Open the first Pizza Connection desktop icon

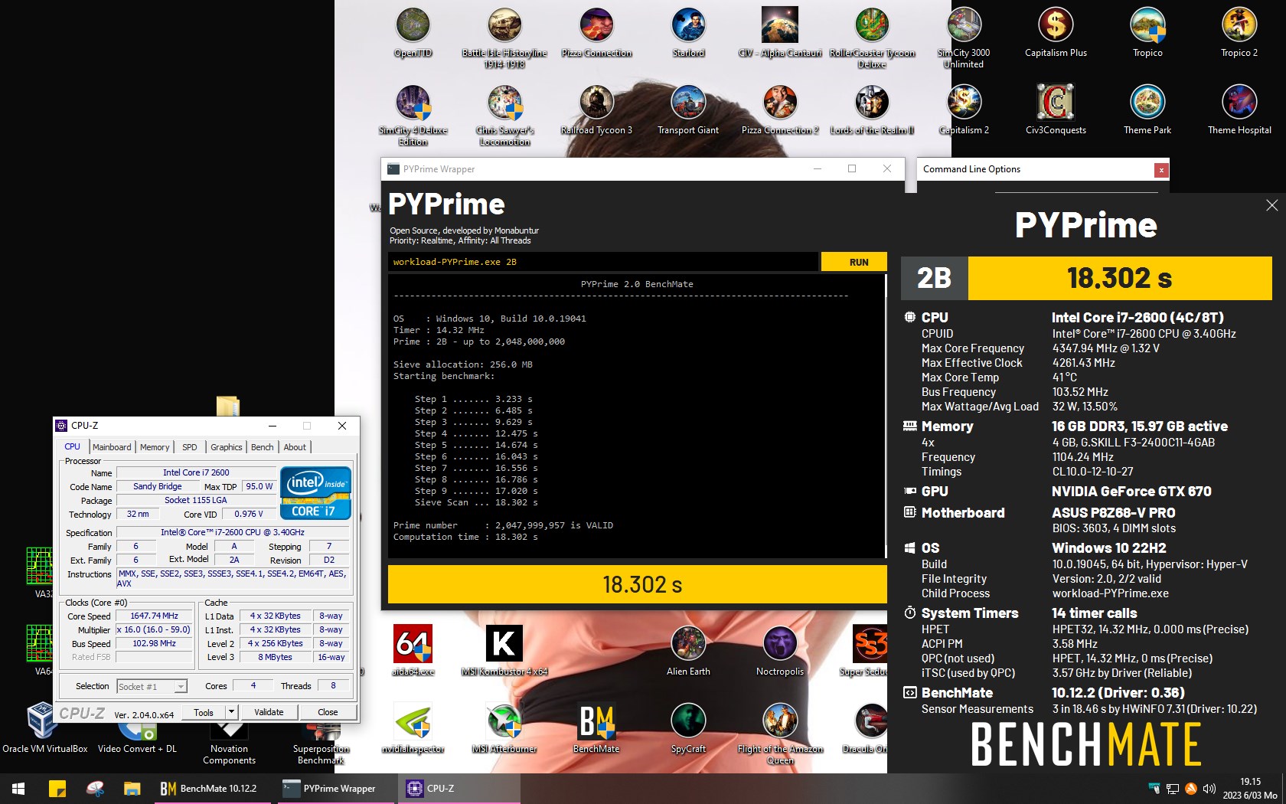[596, 32]
